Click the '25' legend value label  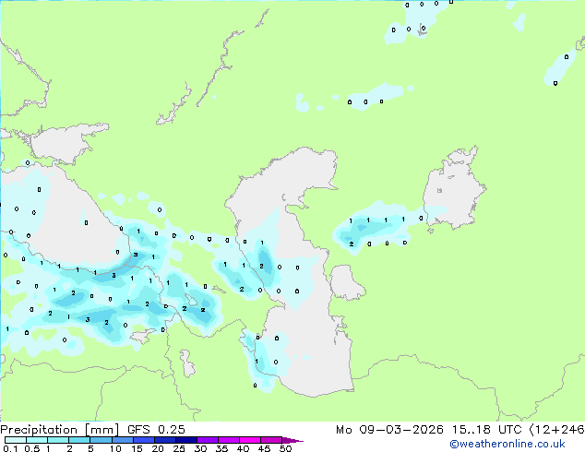(x=179, y=448)
